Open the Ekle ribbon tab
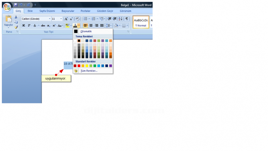The image size is (268, 151). [30, 11]
